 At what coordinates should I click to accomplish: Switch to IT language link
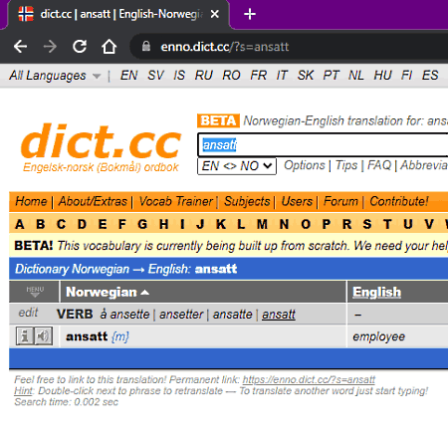pos(282,76)
